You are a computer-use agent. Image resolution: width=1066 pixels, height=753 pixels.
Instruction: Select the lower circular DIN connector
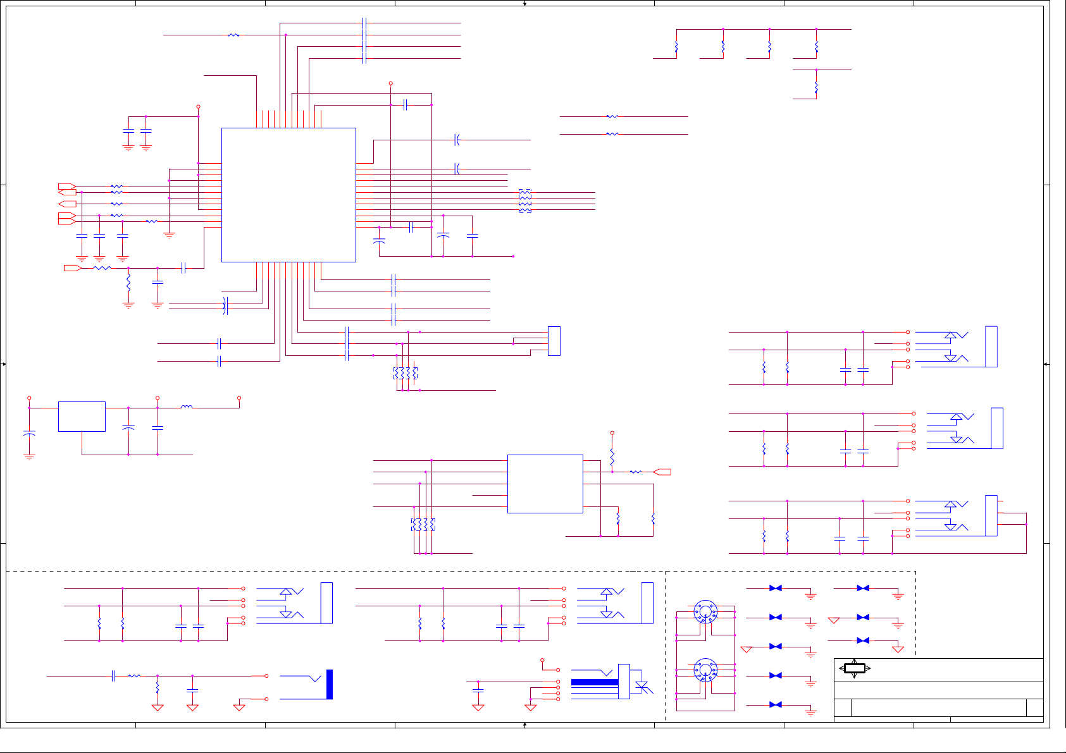[705, 670]
